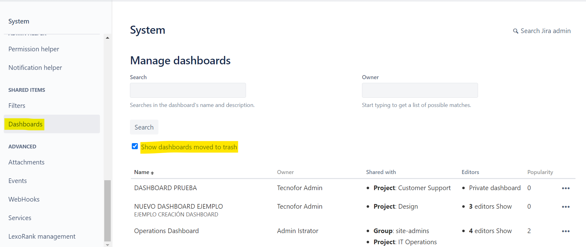
Task: Click owner Tecnofor Admin in NUEVO DASHBOARD EJEMPLO row
Action: (x=299, y=207)
